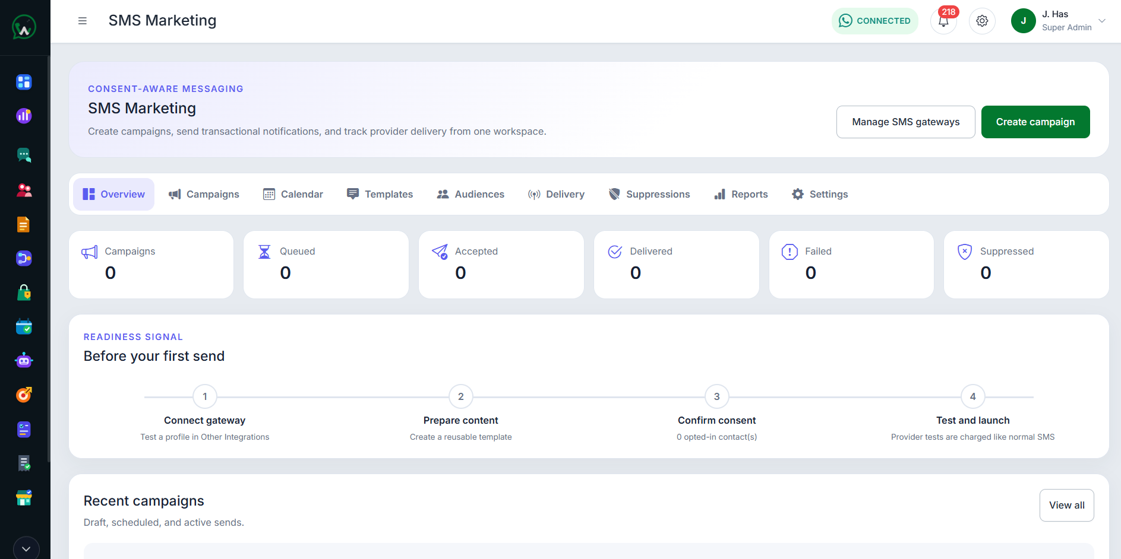Select step 1 Connect gateway marker
The width and height of the screenshot is (1121, 559).
point(205,396)
